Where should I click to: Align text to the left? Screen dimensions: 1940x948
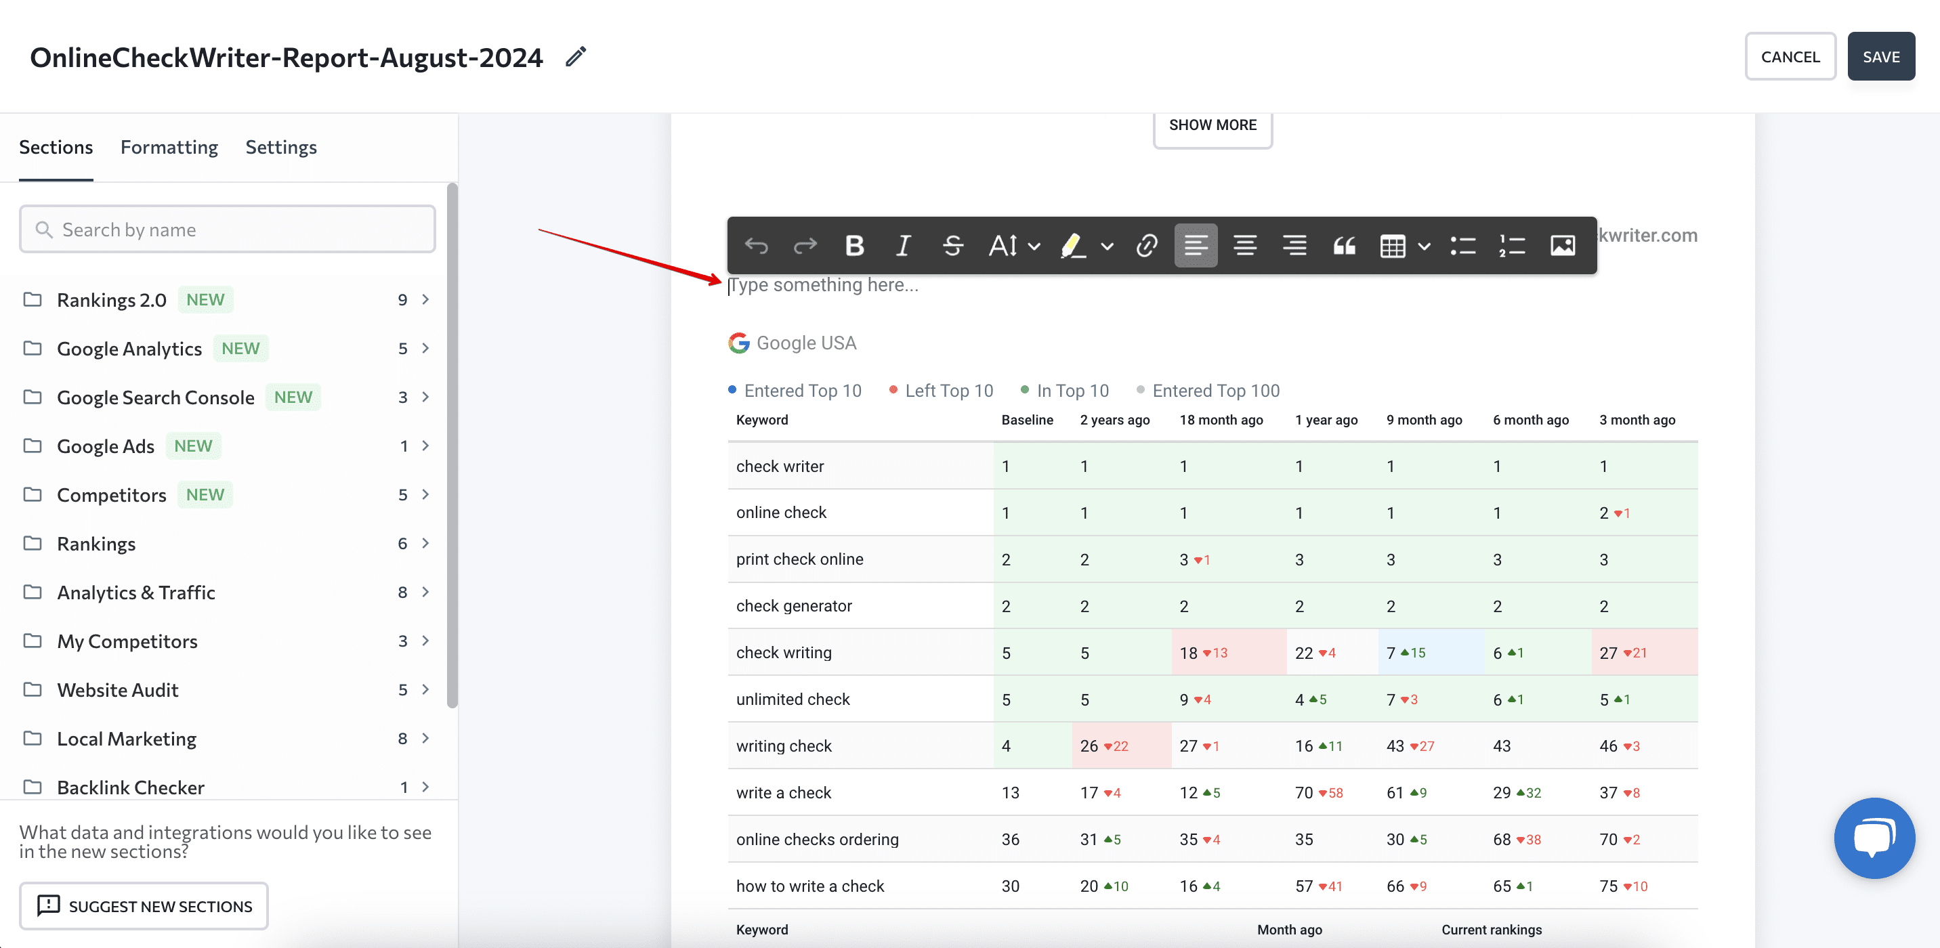(x=1195, y=246)
